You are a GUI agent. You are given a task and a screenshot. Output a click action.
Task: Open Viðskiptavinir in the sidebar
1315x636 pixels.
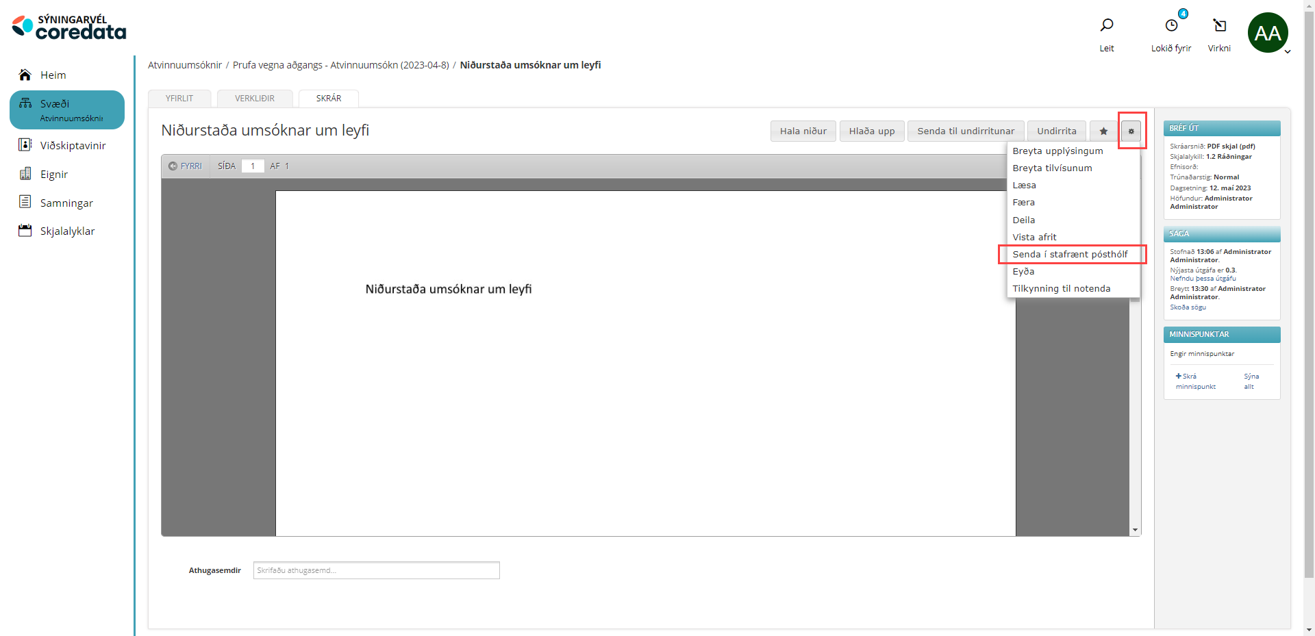pos(73,146)
